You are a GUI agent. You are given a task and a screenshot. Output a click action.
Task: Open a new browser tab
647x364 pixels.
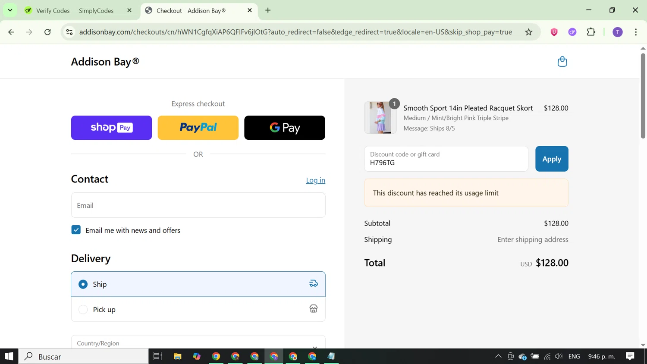(268, 10)
